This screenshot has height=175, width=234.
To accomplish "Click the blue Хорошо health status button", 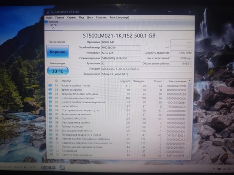I will [58, 52].
